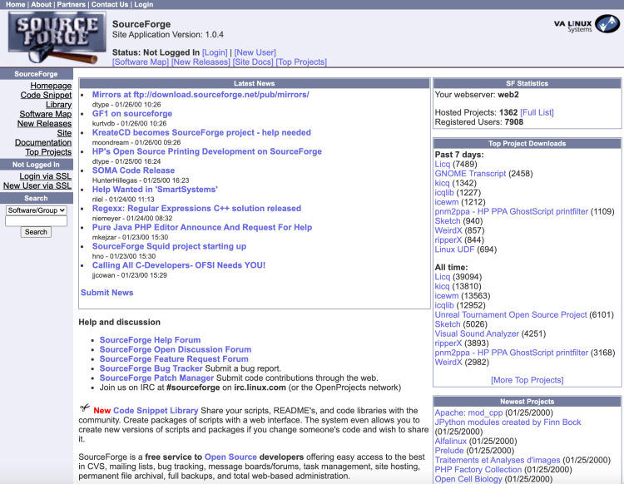Open SourceForge Bug Tracker link
624x484 pixels.
point(151,368)
